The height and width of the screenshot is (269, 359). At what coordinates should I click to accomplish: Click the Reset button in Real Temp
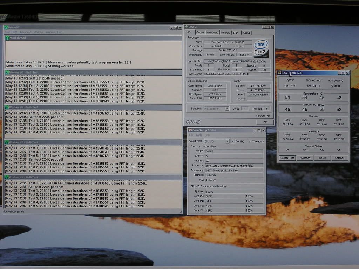(322, 158)
